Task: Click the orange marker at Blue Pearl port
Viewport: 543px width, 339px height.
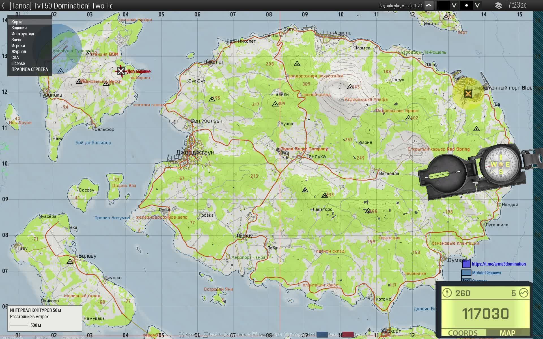Action: 468,94
